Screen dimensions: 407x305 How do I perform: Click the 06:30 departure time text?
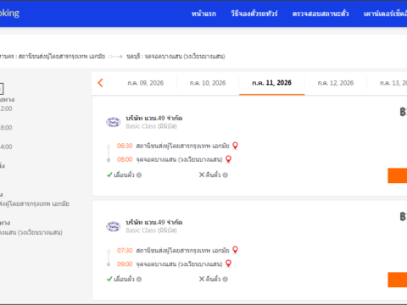pos(125,146)
